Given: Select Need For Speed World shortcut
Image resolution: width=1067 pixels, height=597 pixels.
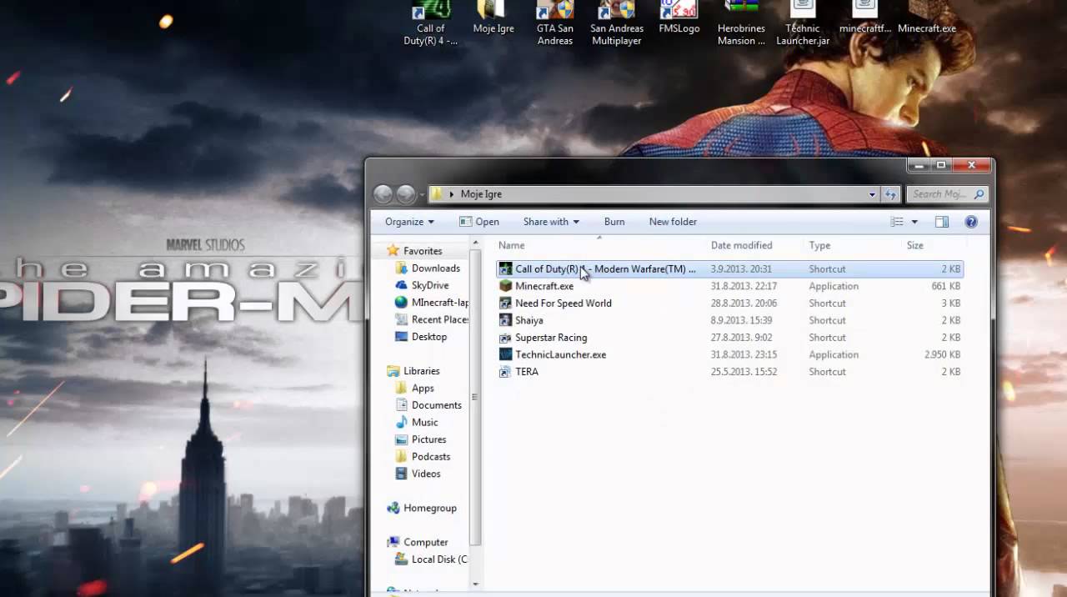Looking at the screenshot, I should point(729,303).
